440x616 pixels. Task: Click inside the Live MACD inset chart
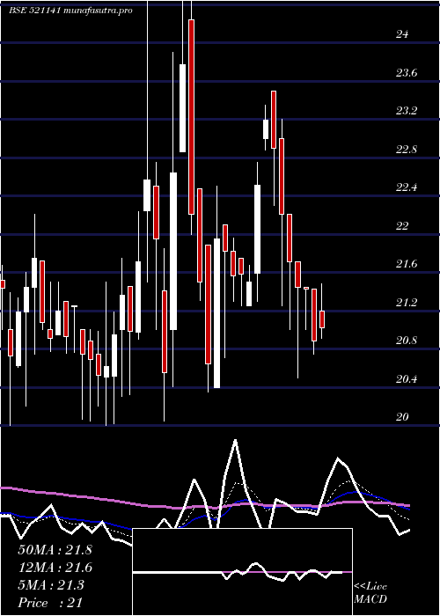coord(242,572)
